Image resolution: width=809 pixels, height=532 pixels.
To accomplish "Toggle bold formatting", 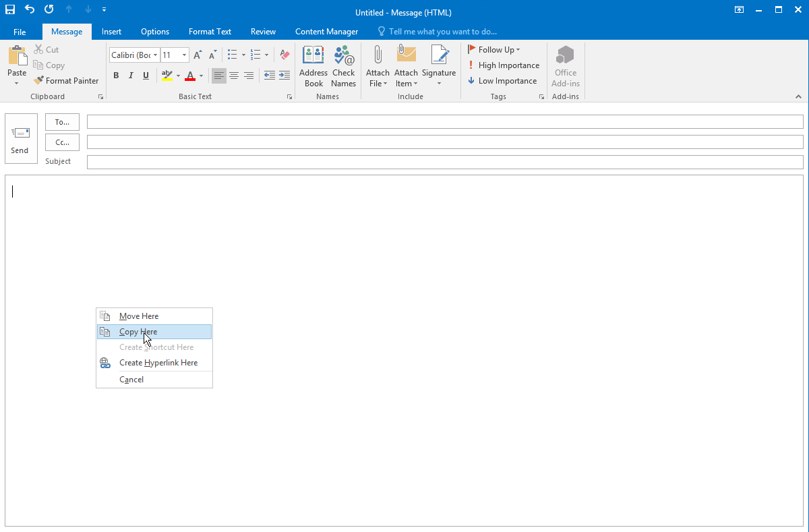I will pos(116,76).
